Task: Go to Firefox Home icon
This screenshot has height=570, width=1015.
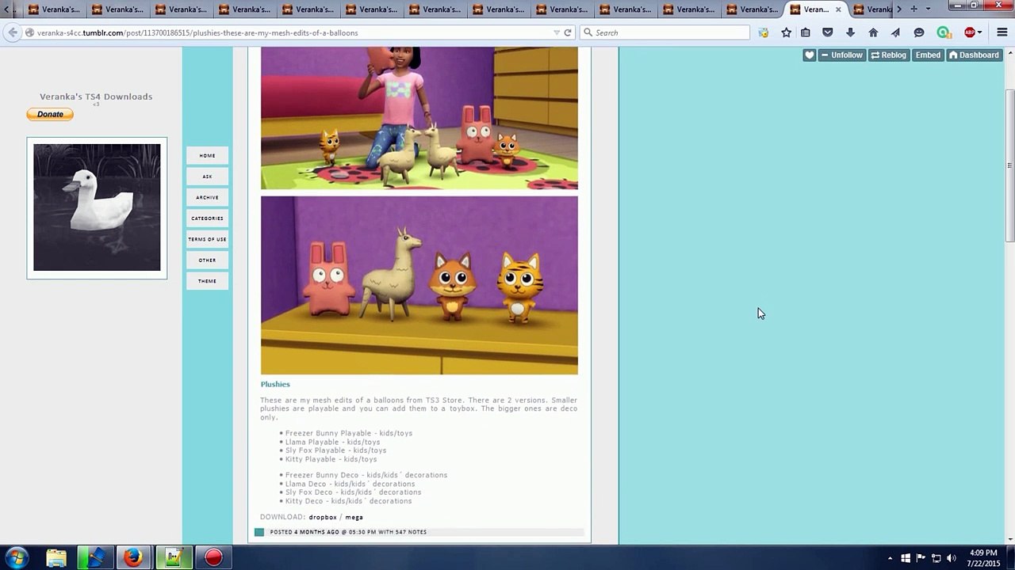Action: pos(873,32)
